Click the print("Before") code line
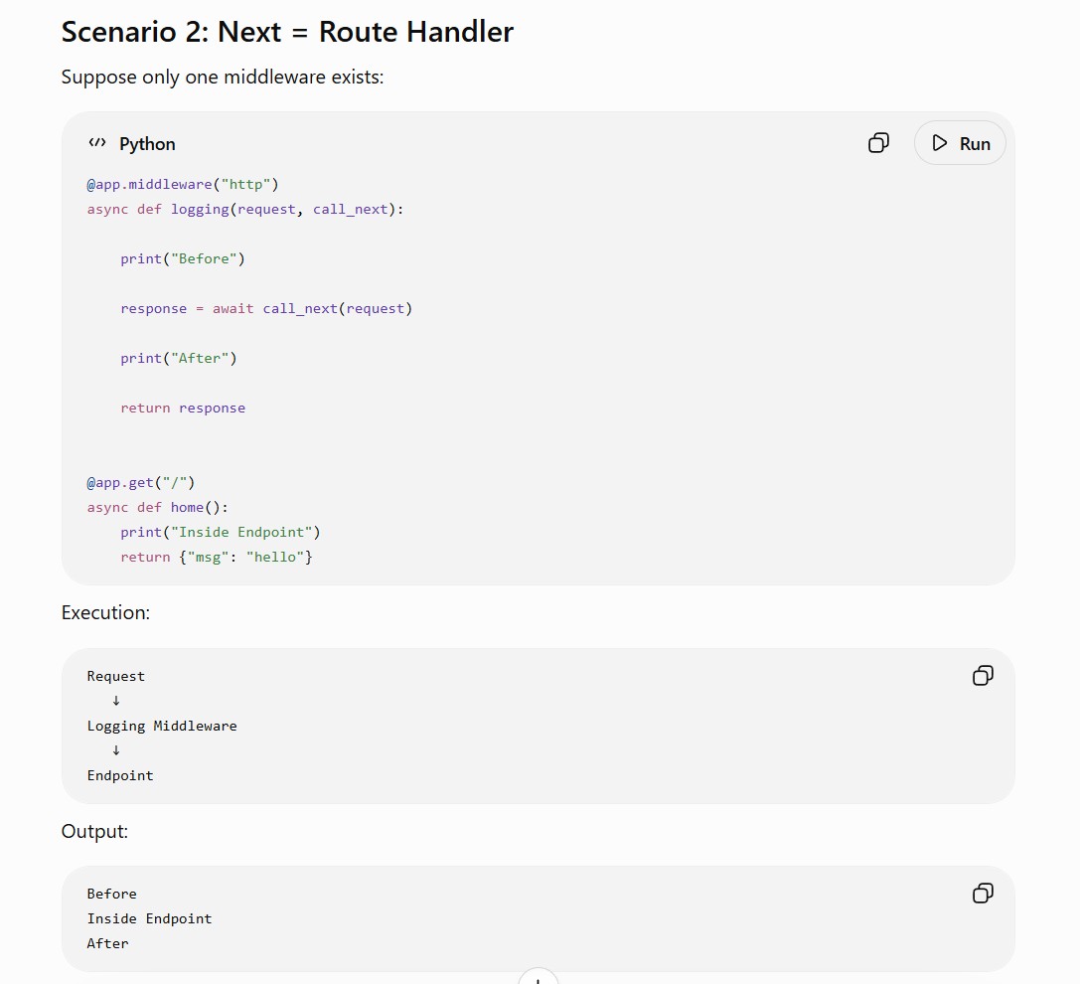Image resolution: width=1080 pixels, height=984 pixels. tap(183, 258)
